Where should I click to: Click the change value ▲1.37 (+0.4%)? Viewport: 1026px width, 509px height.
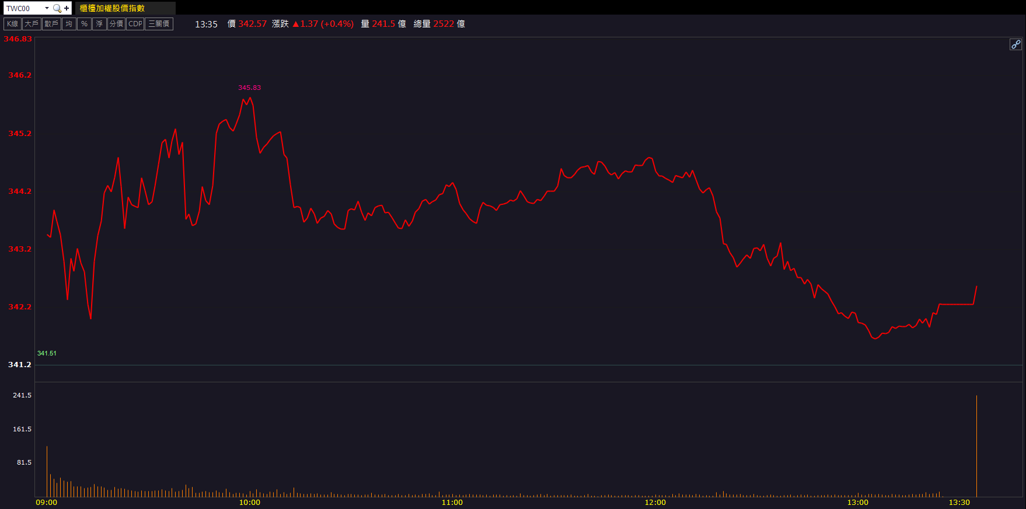[x=323, y=24]
